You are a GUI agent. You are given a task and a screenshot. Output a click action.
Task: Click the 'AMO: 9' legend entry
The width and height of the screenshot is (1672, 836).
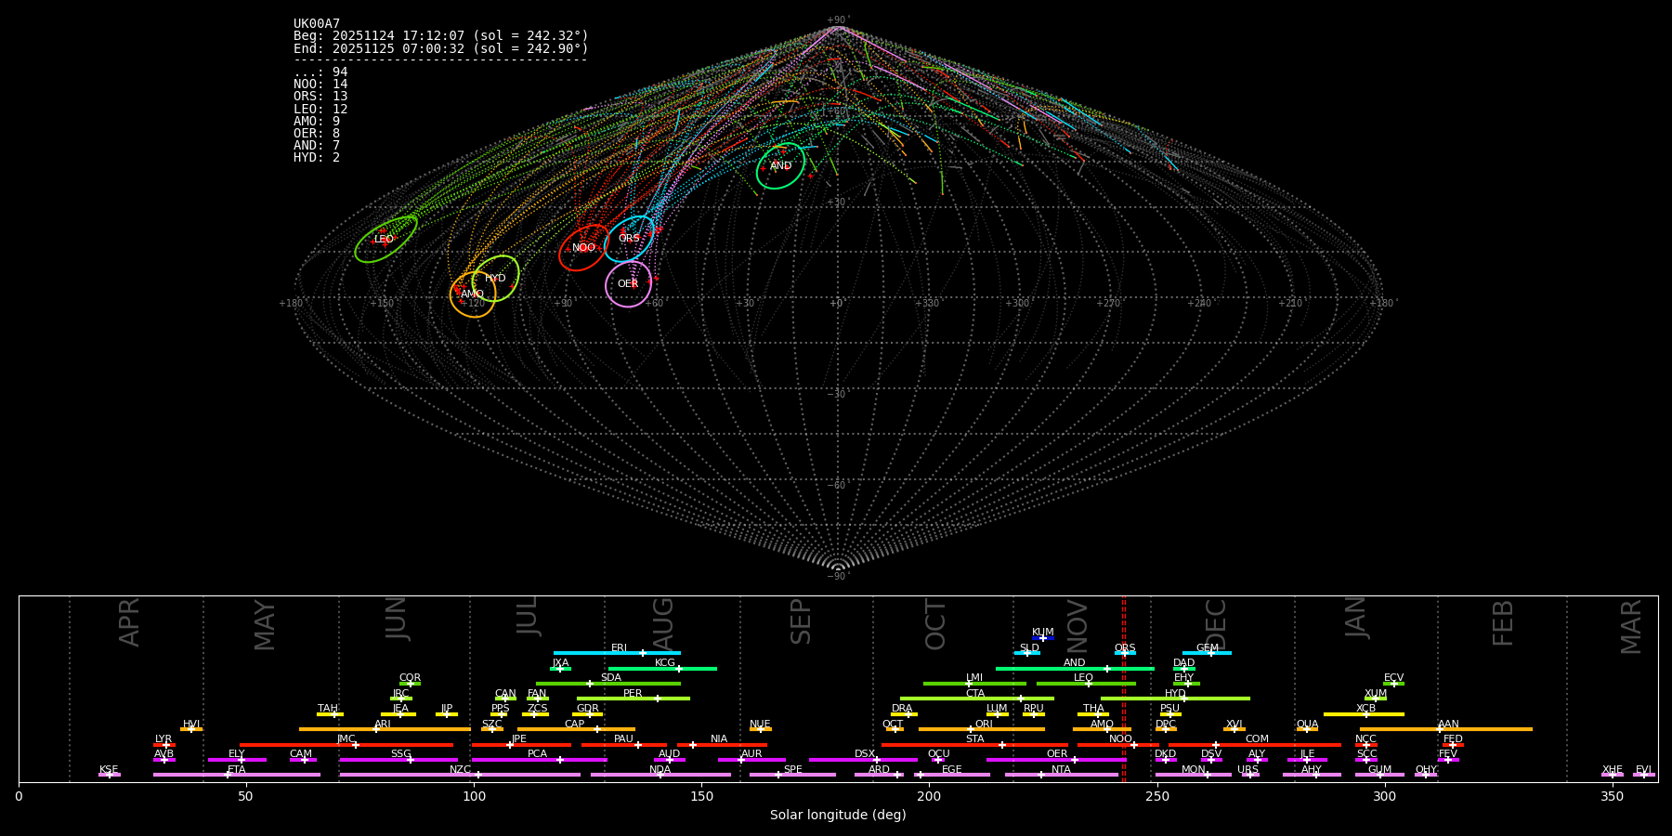(x=317, y=122)
